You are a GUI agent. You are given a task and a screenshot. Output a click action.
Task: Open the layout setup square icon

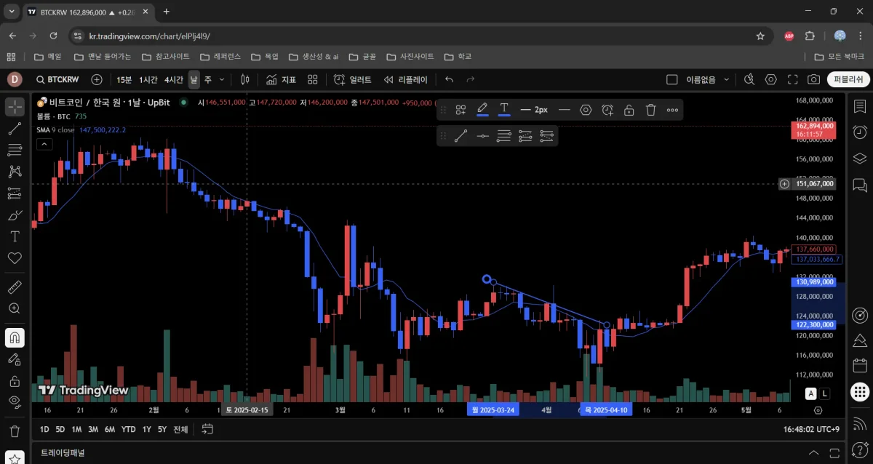(672, 79)
